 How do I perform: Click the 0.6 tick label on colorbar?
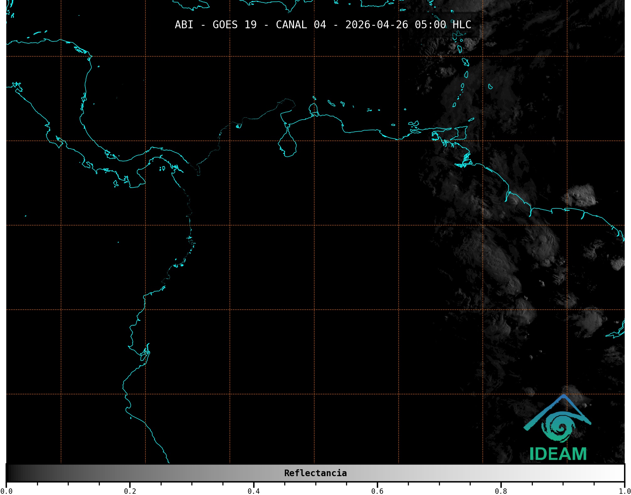[377, 491]
